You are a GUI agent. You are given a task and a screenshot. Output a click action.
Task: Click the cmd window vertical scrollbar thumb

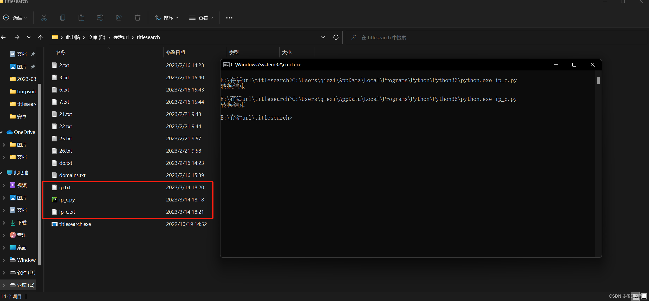coord(598,81)
